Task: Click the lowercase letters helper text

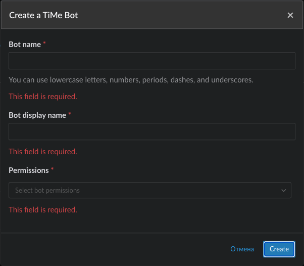Action: [x=131, y=80]
